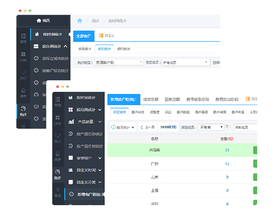Open 首页 home in back window sidebar
This screenshot has height=215, width=278.
point(43,21)
